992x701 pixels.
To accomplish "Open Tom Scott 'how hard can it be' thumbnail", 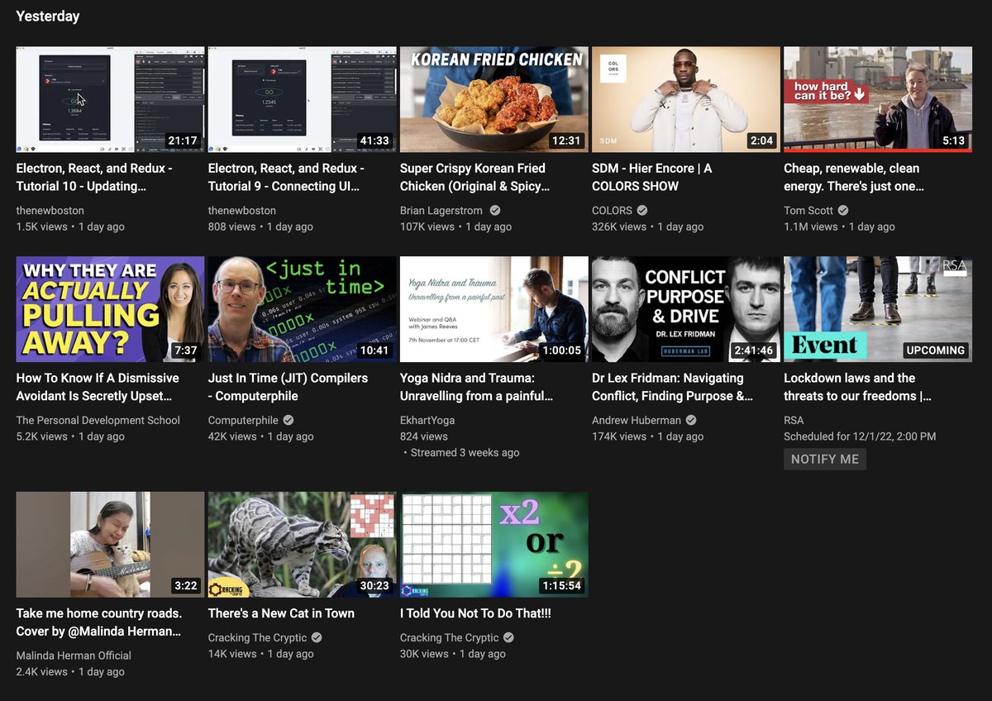I will click(x=878, y=99).
